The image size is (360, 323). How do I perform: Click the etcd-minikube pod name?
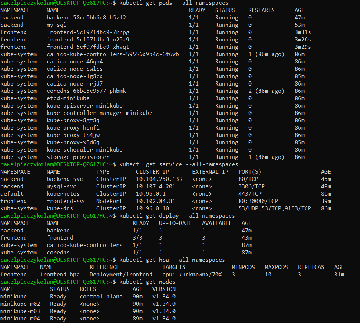tap(68, 98)
